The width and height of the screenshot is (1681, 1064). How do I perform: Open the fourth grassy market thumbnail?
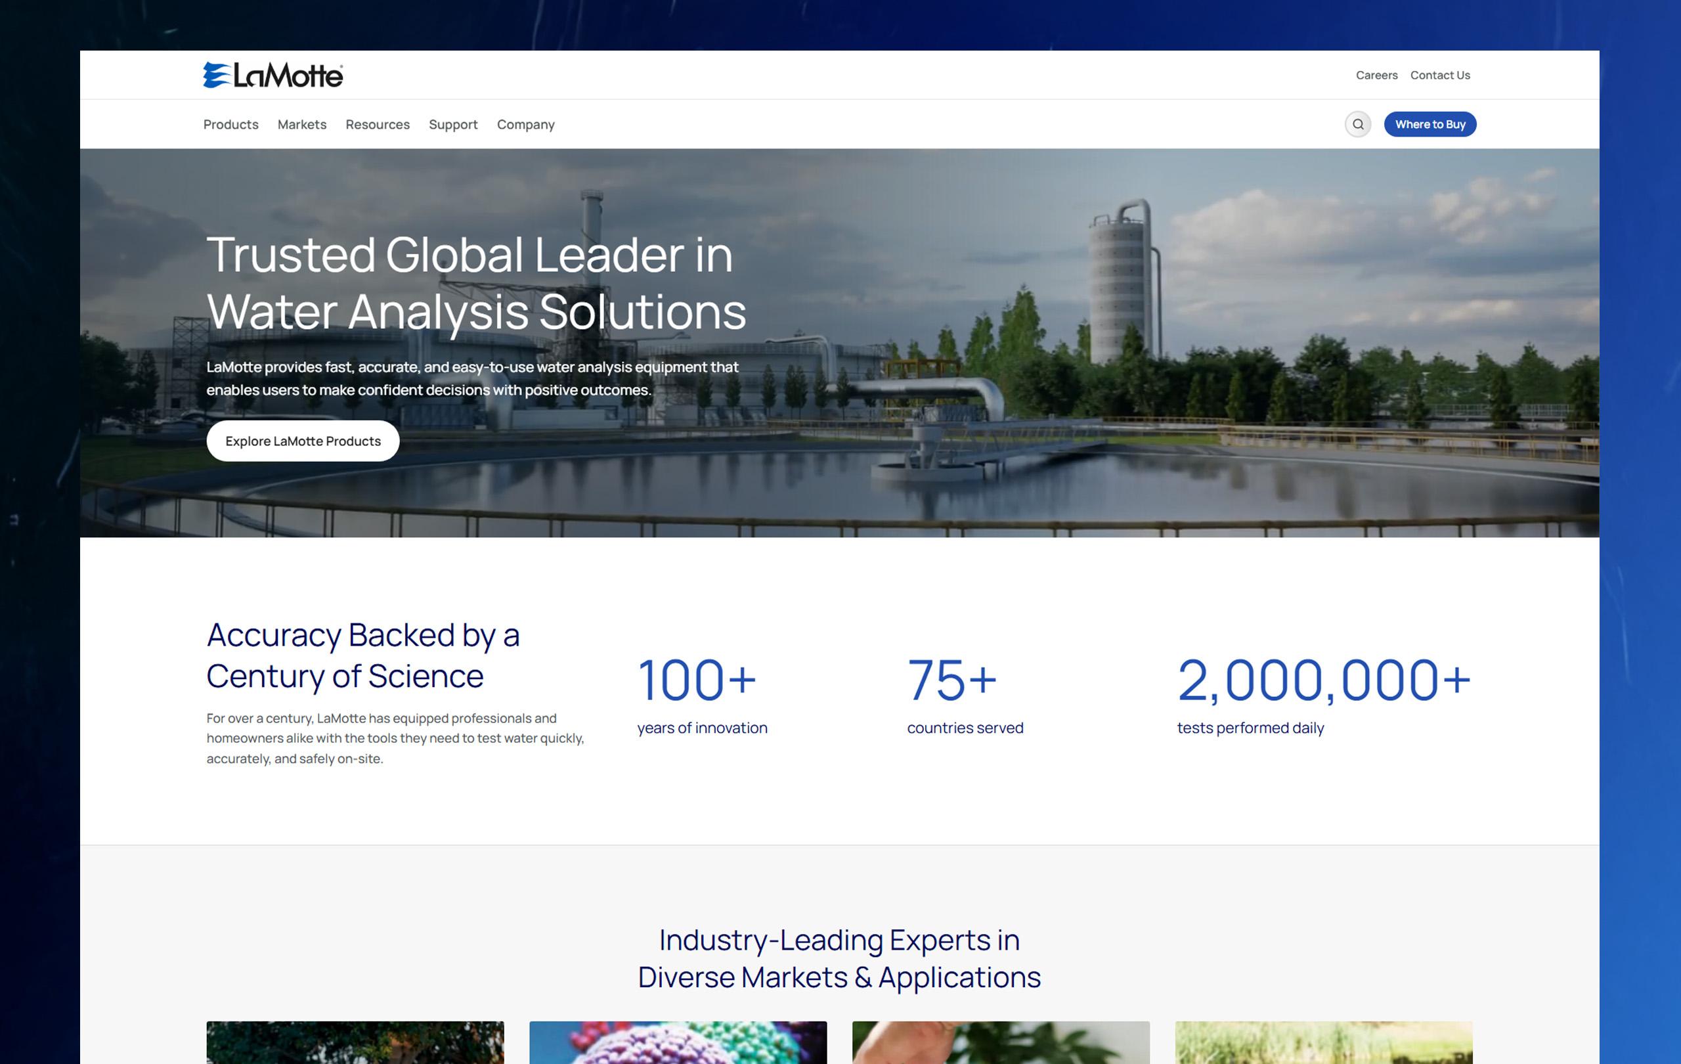pos(1323,1042)
